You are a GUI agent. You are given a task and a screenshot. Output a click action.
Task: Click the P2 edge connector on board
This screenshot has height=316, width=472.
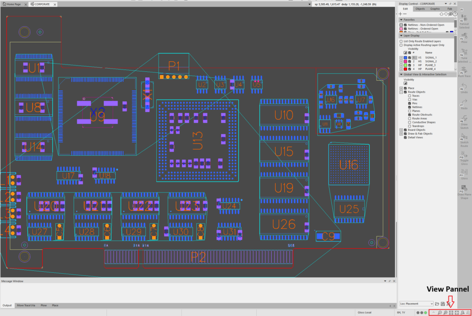(198, 257)
